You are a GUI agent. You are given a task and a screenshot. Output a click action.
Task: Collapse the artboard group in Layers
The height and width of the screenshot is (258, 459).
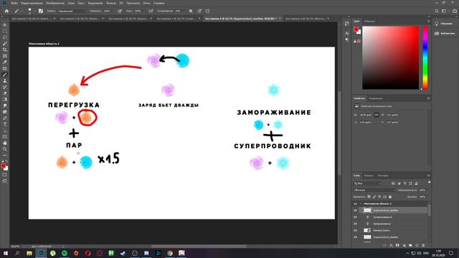pos(361,204)
